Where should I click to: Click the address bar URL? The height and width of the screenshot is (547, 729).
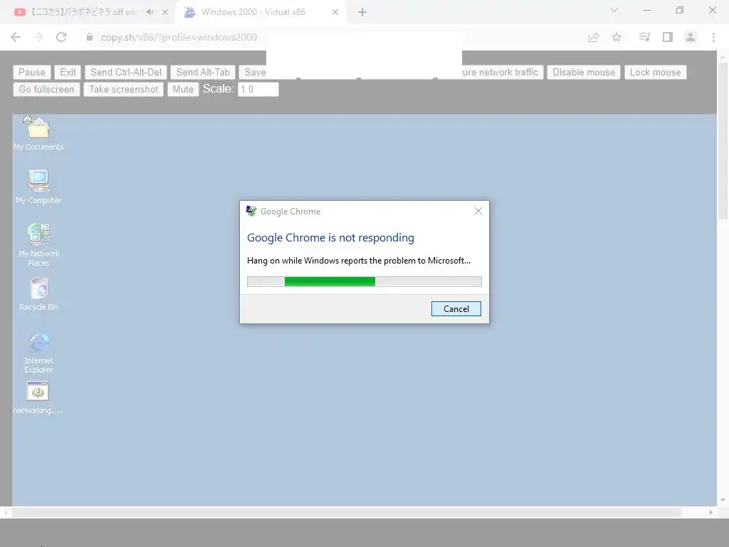pyautogui.click(x=179, y=37)
